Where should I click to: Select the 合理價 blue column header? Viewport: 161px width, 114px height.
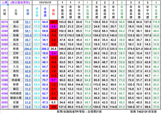tap(45, 12)
